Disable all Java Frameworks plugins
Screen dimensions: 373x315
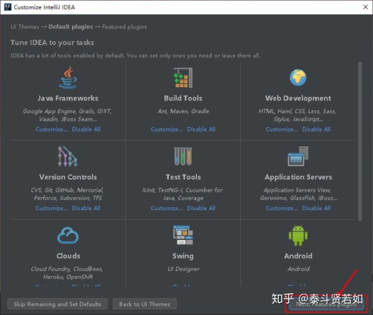(x=86, y=129)
